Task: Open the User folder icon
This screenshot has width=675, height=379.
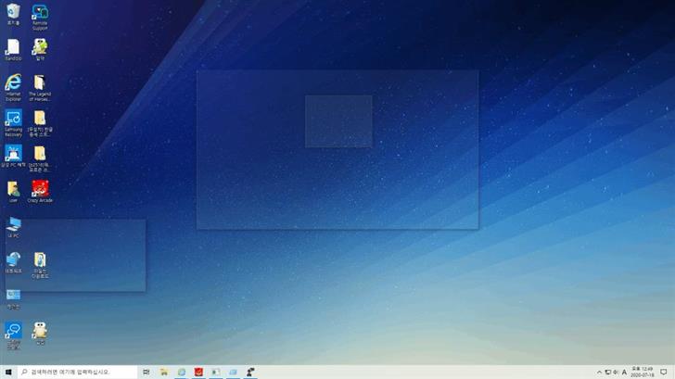Action: pos(13,192)
